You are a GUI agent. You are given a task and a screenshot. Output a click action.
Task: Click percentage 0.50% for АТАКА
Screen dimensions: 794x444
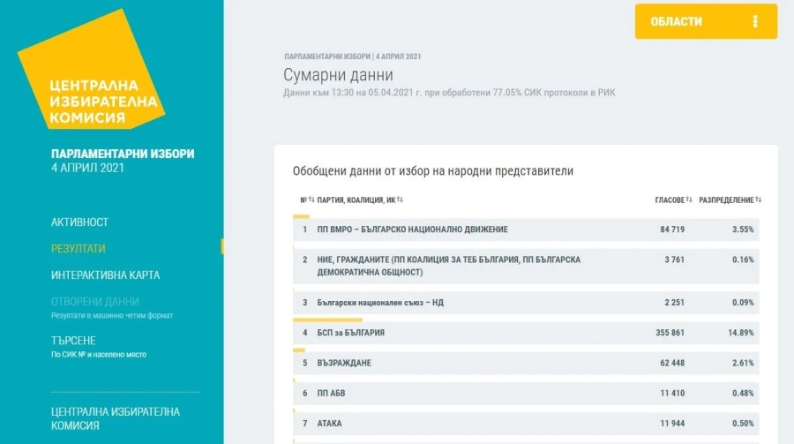pos(743,423)
